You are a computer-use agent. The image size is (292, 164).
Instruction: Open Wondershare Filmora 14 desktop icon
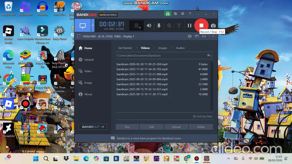point(43,35)
